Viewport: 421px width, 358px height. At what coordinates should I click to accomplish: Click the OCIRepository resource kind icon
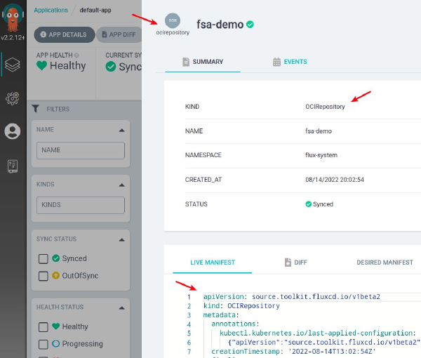pos(173,20)
